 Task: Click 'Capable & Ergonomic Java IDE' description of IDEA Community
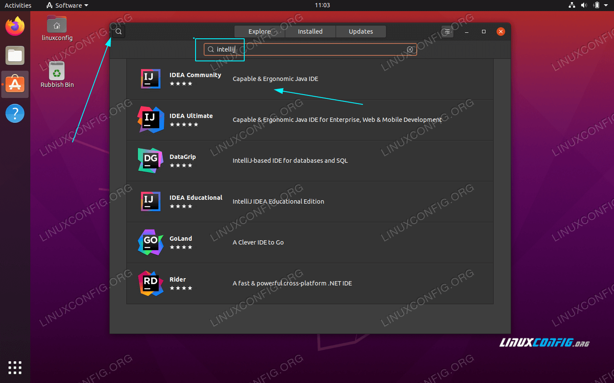tap(275, 79)
